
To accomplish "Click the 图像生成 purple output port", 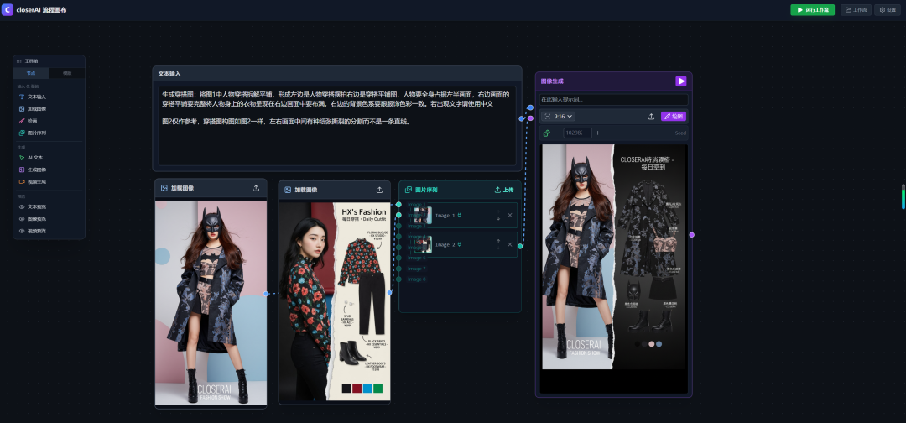I will click(691, 235).
